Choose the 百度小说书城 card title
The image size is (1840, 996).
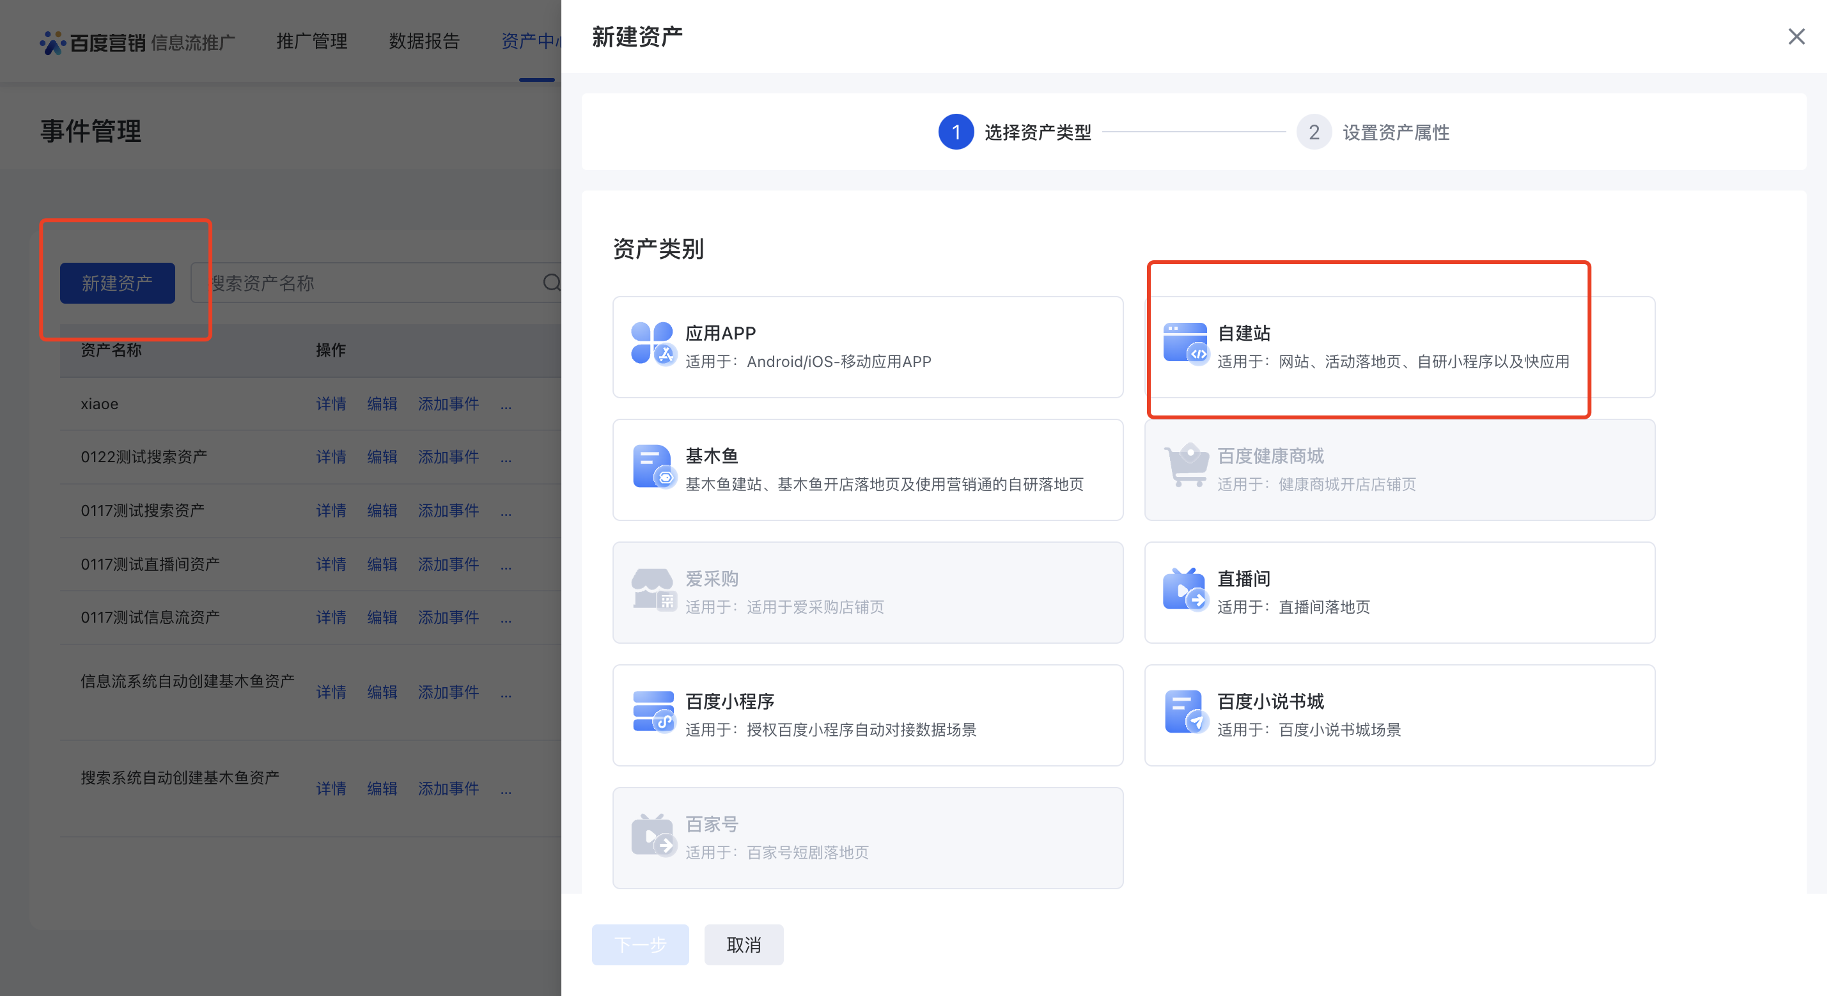pos(1270,701)
